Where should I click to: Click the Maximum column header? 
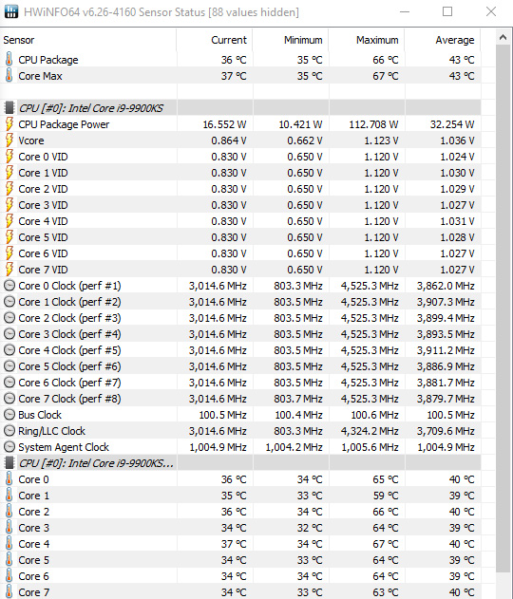(x=367, y=40)
